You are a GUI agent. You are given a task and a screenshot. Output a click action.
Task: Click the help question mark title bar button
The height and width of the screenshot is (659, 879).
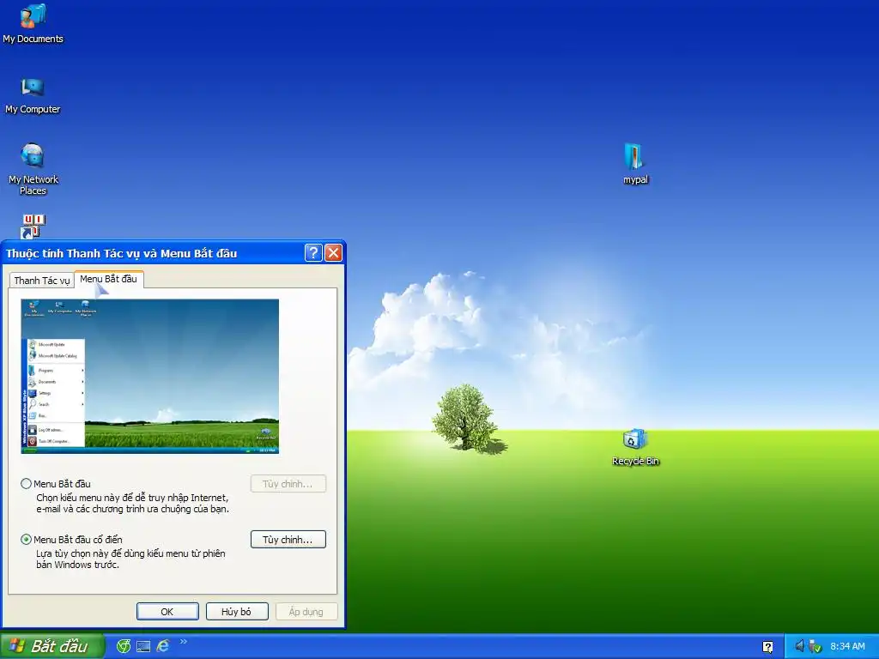pos(313,253)
